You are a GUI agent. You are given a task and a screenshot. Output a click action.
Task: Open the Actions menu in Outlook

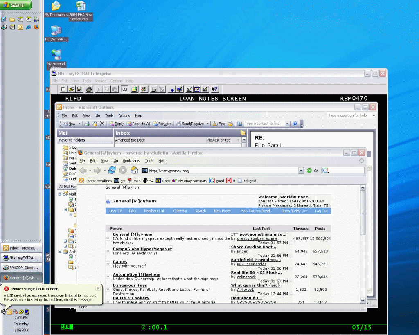[x=124, y=116]
